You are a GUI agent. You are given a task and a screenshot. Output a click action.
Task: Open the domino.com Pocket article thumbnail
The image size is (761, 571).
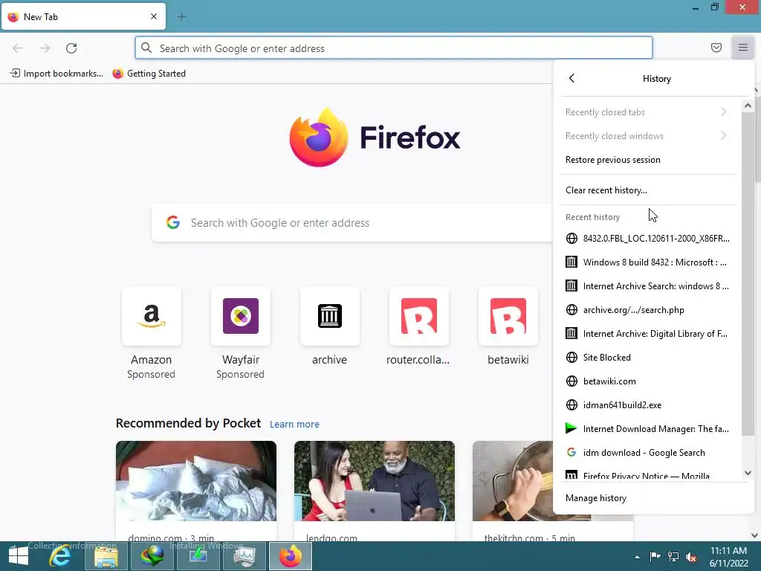point(196,481)
